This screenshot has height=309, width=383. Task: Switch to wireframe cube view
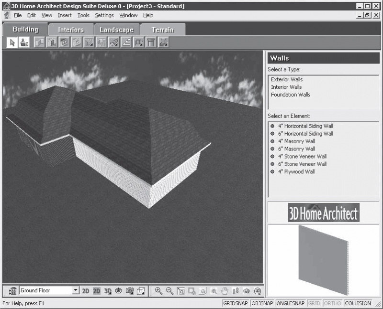pos(141,291)
